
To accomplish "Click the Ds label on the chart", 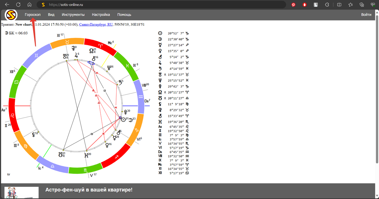I will click(147, 101).
